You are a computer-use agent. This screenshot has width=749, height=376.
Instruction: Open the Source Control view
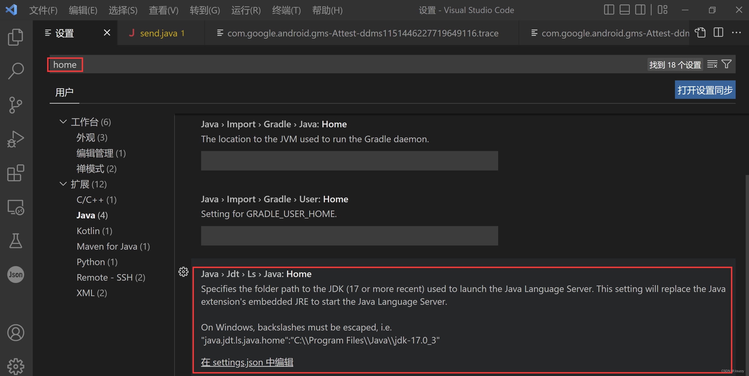pos(15,105)
